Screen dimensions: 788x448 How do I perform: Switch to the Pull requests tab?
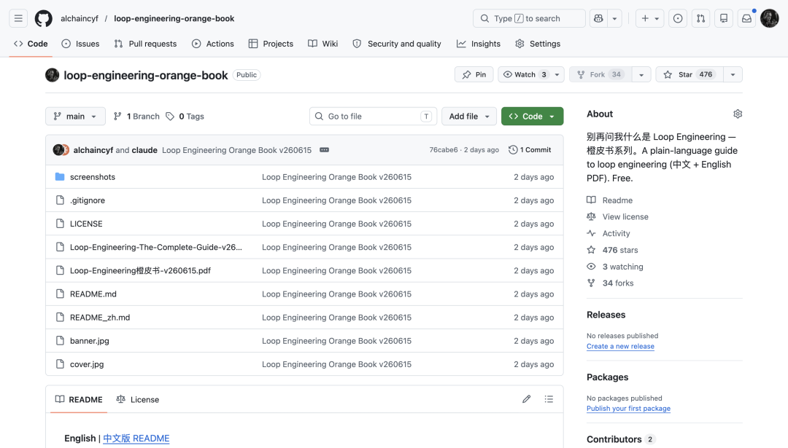pos(145,44)
